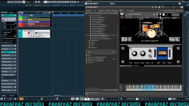Click the Edit Instrument icon beside Kontakt 01 name

15,16
